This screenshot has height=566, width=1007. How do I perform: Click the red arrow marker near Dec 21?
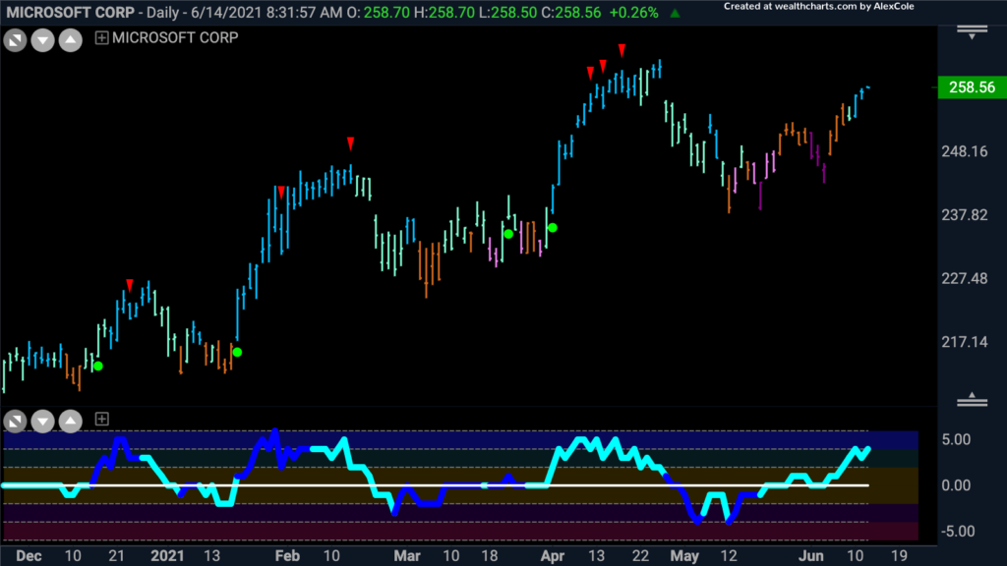[x=130, y=285]
